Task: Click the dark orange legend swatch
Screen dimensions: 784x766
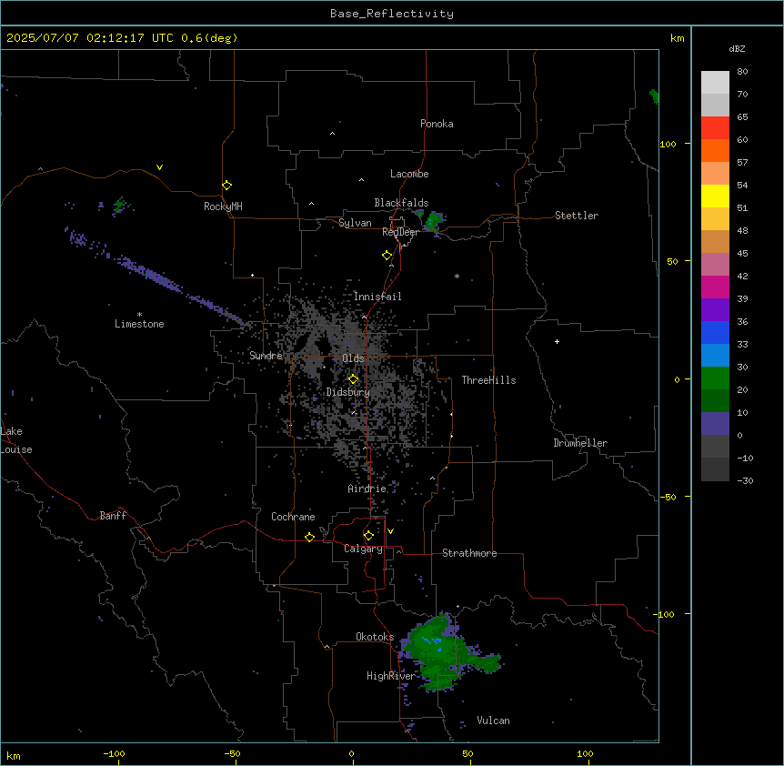Action: pyautogui.click(x=715, y=150)
